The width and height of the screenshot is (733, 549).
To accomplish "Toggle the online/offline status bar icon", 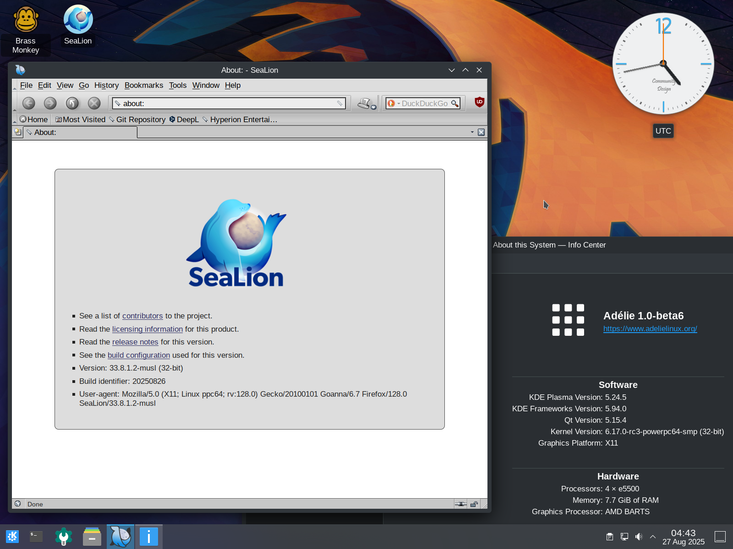I will 460,504.
